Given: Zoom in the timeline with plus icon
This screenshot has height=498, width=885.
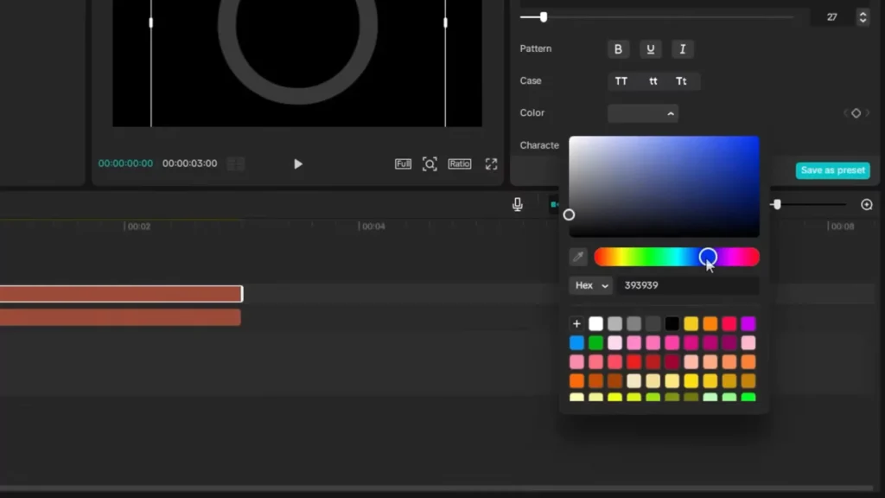Looking at the screenshot, I should tap(866, 204).
